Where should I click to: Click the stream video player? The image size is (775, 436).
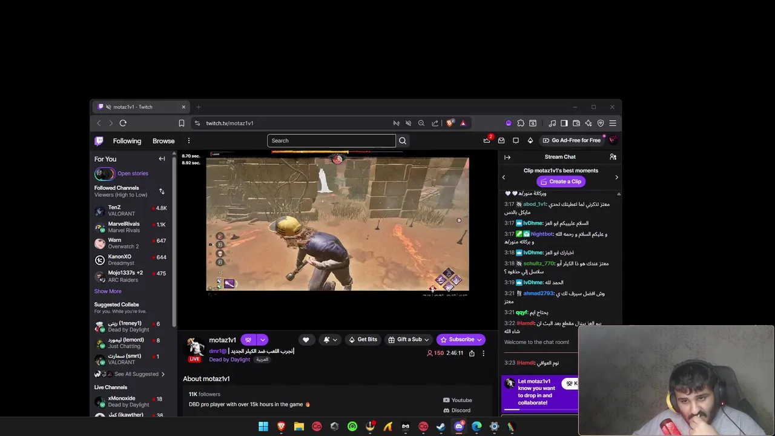tap(337, 224)
